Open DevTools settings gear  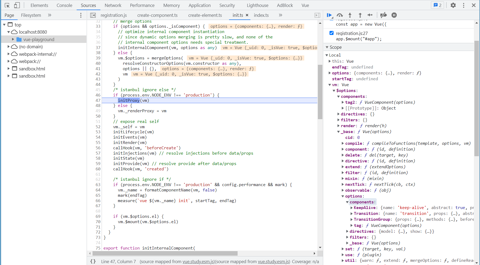click(453, 5)
